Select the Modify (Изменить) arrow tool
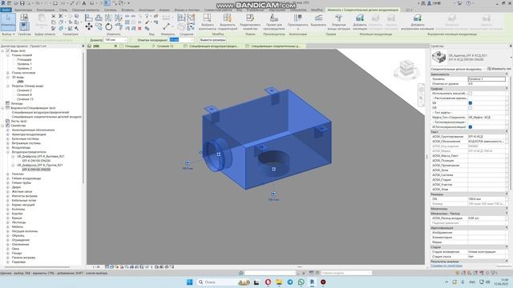This screenshot has width=513, height=288. pos(8,21)
